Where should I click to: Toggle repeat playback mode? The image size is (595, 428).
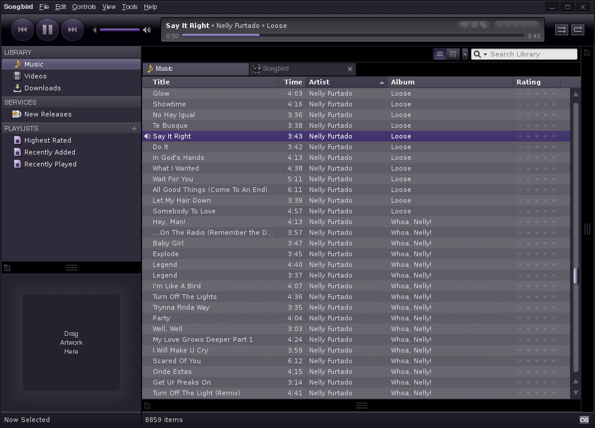coord(578,30)
